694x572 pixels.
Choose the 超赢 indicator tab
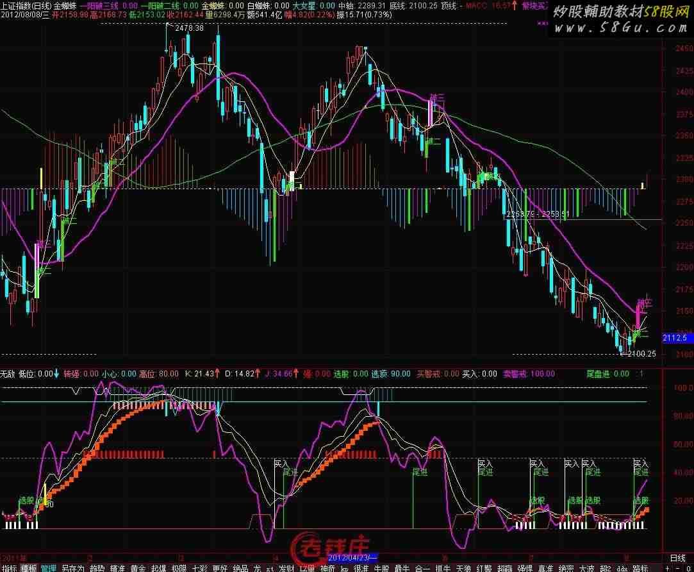tap(504, 568)
